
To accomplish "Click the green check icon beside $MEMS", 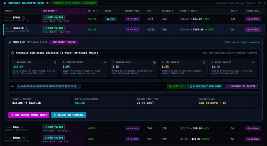I will click(x=10, y=138).
